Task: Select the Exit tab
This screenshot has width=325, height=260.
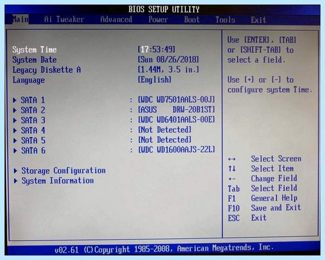Action: [x=258, y=20]
